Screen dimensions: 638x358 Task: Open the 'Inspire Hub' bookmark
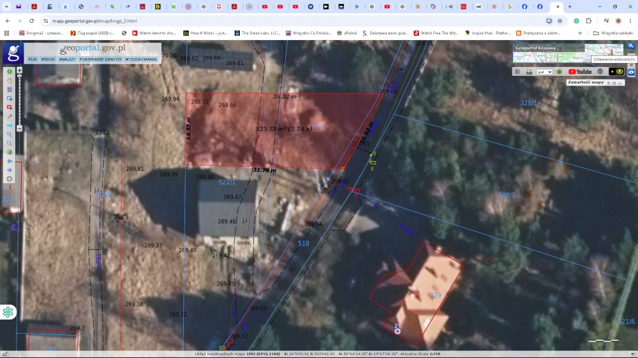(487, 33)
